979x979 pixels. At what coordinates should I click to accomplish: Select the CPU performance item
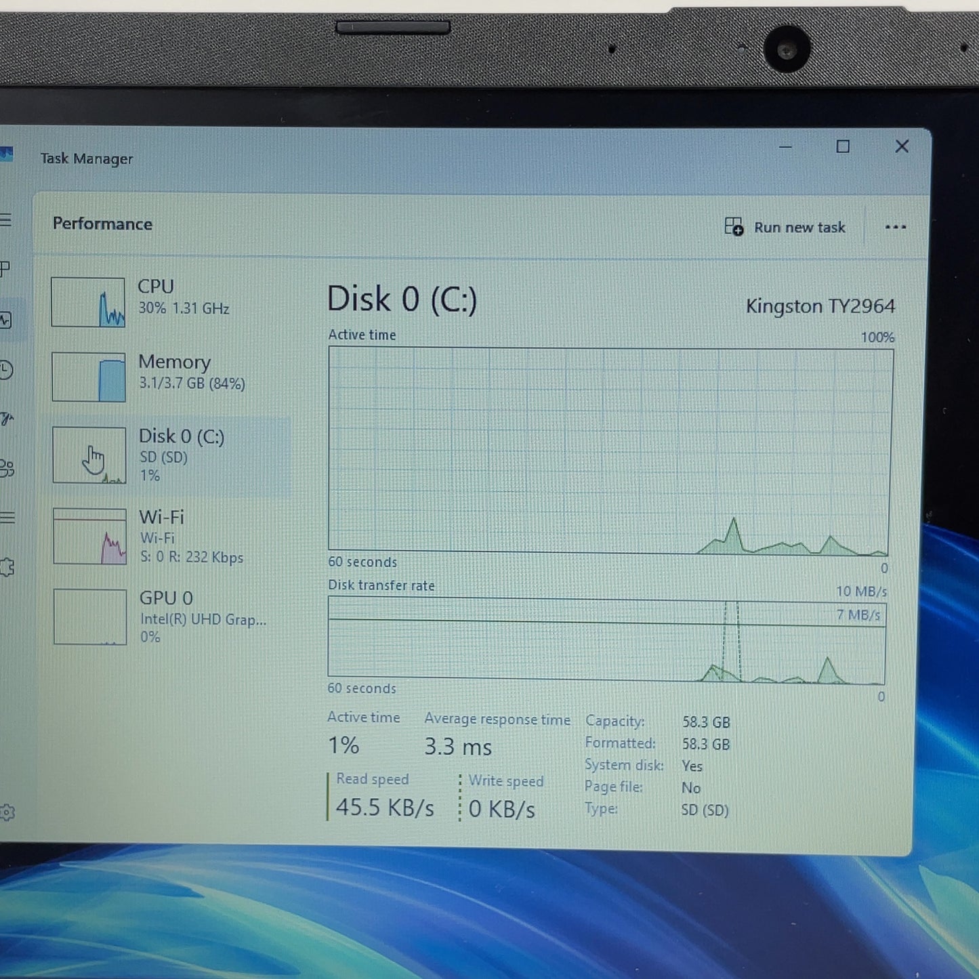(x=169, y=300)
